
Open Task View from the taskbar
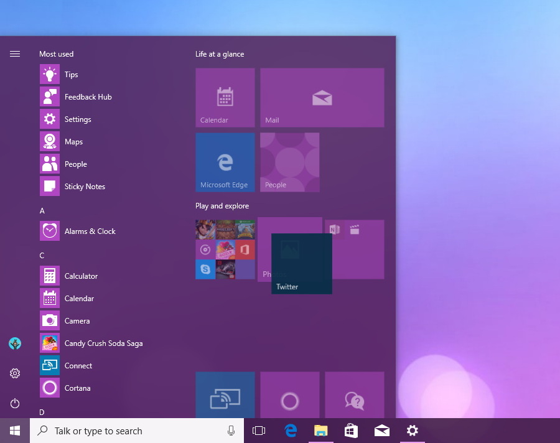click(x=259, y=430)
